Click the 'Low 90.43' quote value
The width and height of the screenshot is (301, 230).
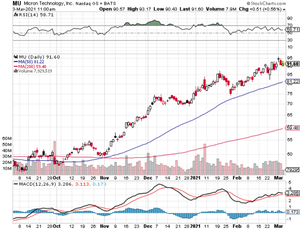point(165,9)
